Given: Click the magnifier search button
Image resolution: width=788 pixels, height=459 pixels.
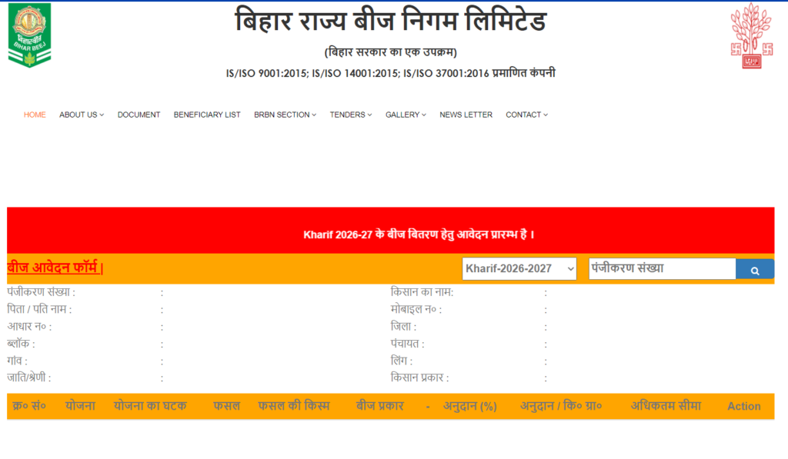Looking at the screenshot, I should pos(755,270).
